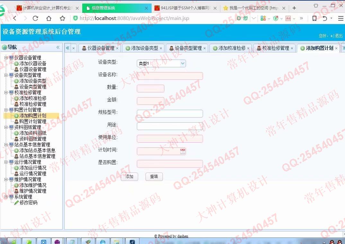Collapse the 设备类型管理 tree node

pos(6,75)
